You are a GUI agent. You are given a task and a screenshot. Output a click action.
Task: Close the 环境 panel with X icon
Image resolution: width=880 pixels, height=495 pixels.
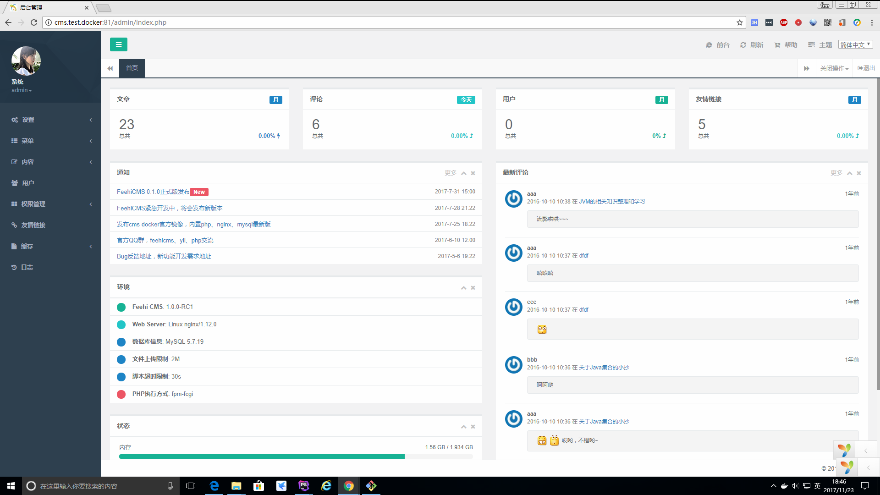473,288
